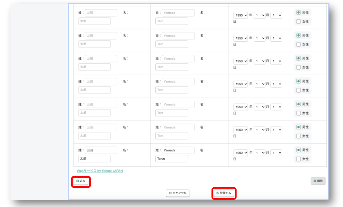Click the filled 太郎 given name field
The image size is (343, 207).
94,159
